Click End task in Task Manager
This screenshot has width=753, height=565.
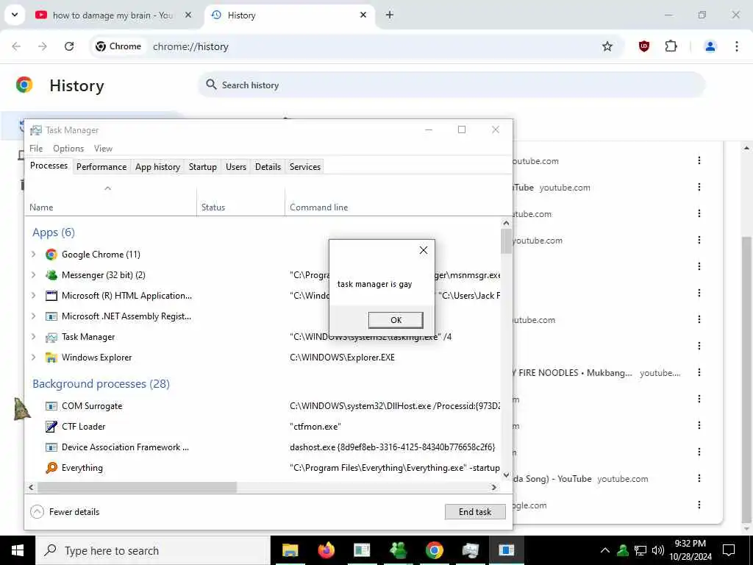click(x=475, y=512)
